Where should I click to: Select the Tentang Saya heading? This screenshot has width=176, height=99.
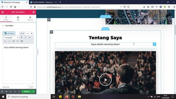[x=105, y=38]
